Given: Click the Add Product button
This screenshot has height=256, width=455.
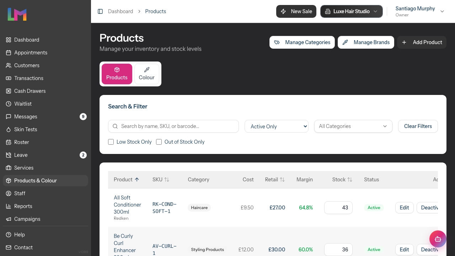Looking at the screenshot, I should coord(422,42).
